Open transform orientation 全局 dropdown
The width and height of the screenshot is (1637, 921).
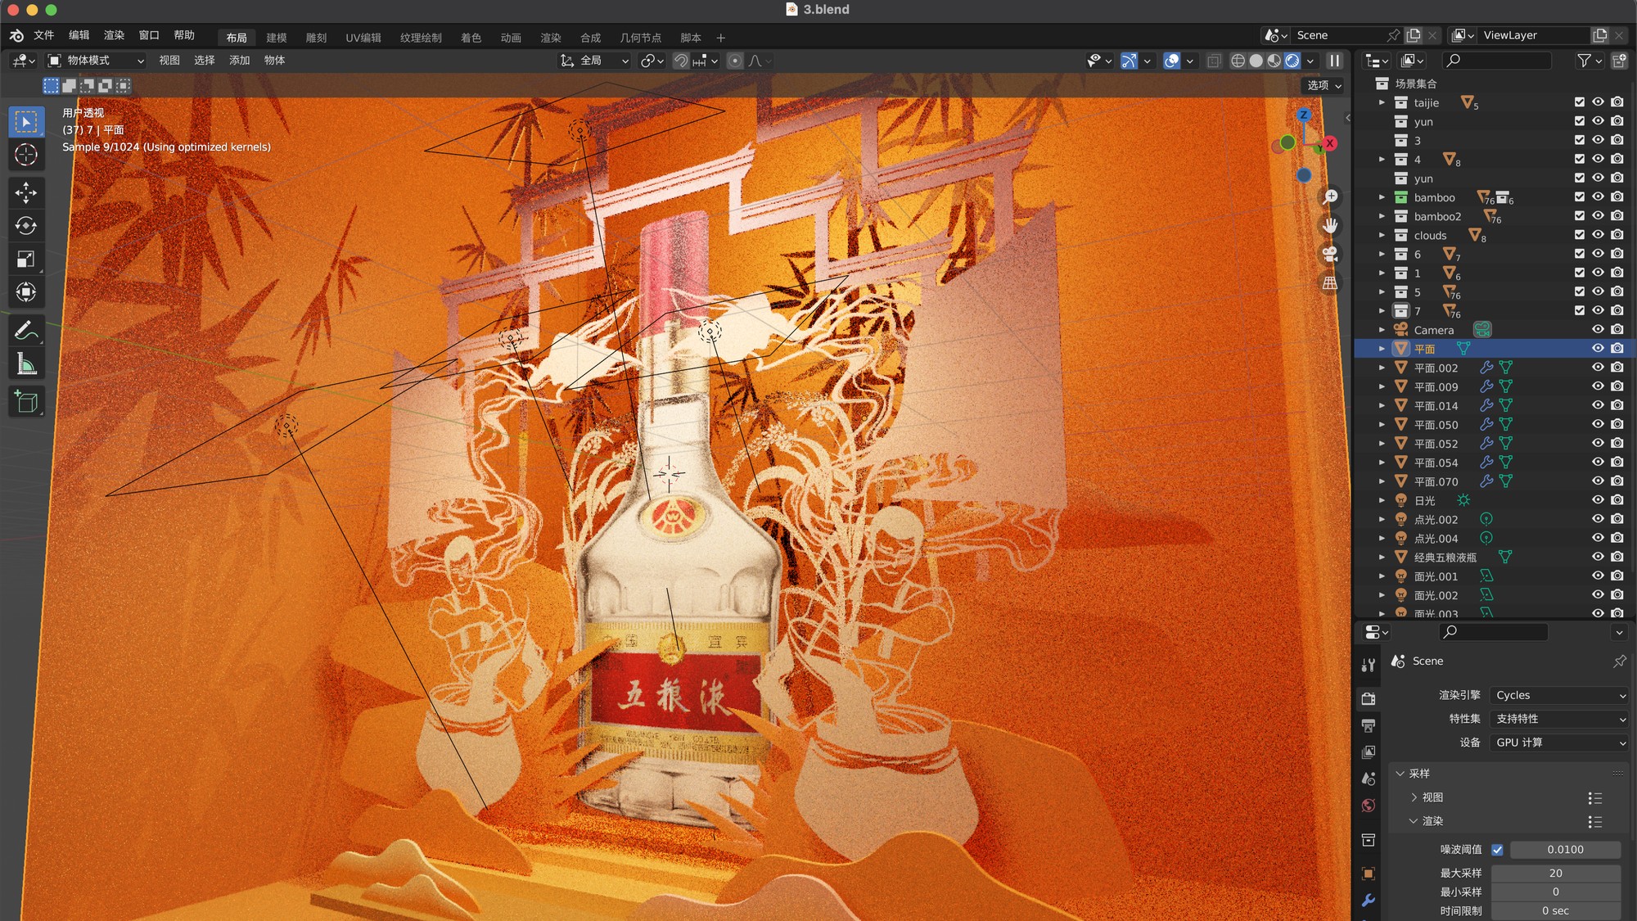(594, 61)
